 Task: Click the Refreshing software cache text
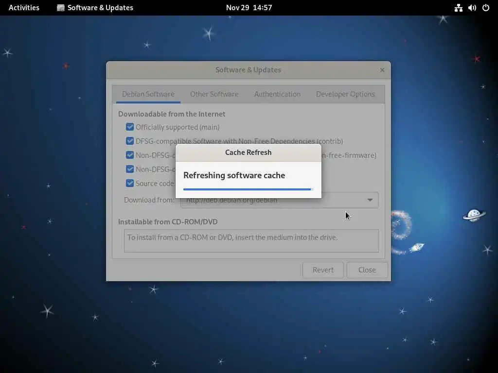234,175
